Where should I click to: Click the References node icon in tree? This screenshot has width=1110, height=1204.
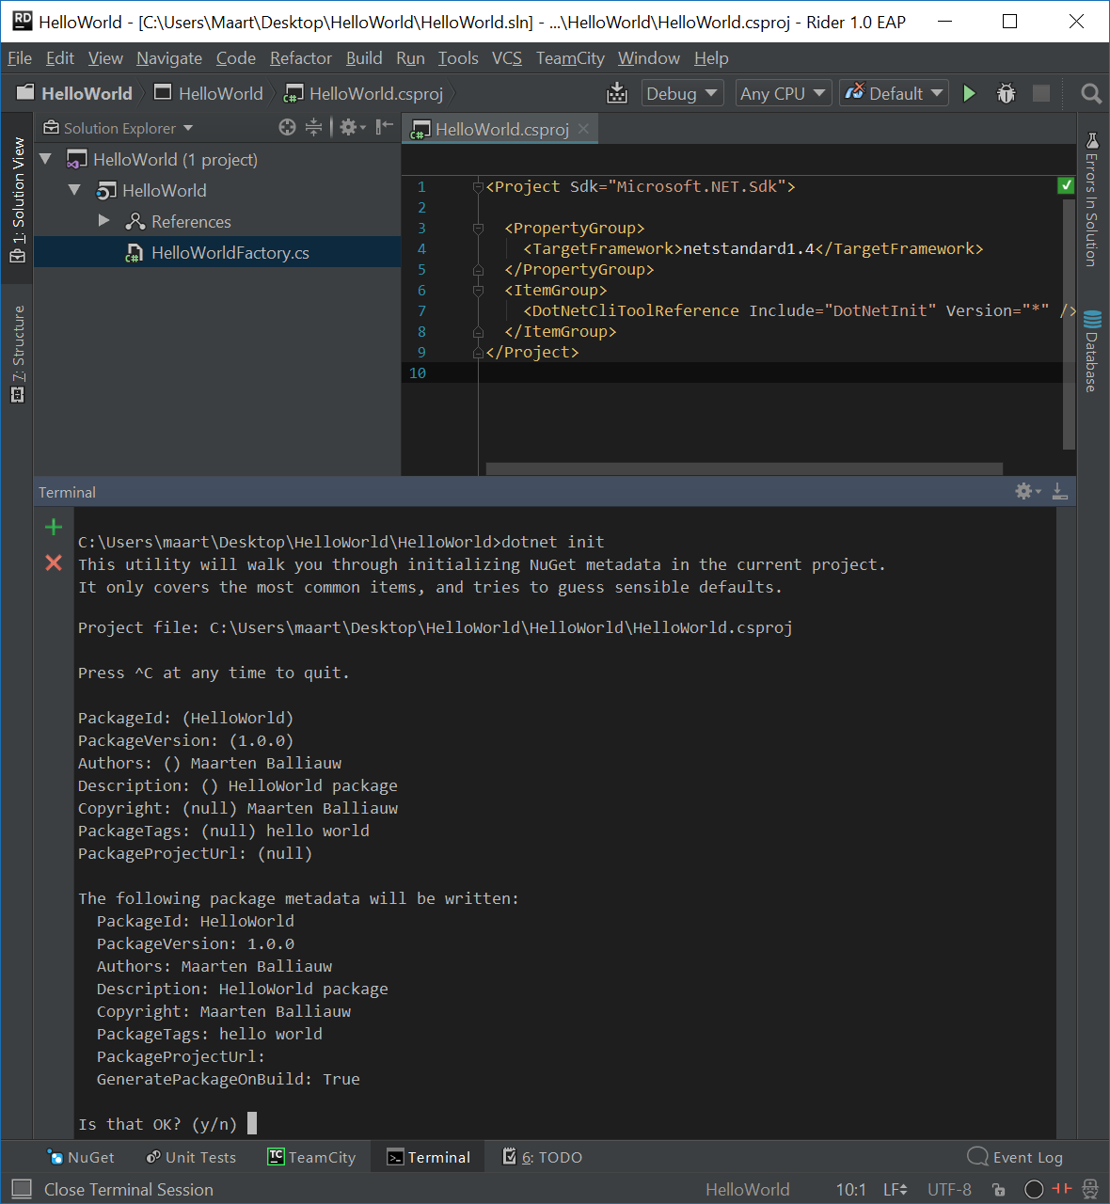(x=135, y=221)
